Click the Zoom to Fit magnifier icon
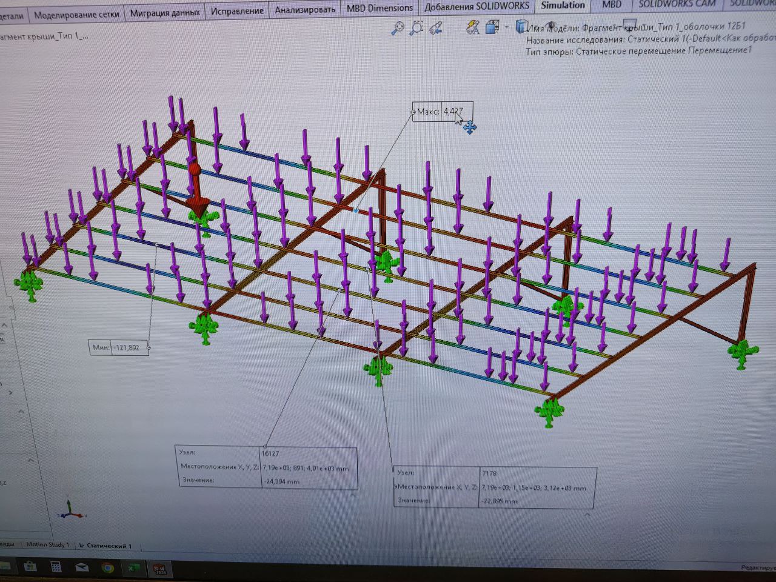The height and width of the screenshot is (582, 776). (x=398, y=27)
